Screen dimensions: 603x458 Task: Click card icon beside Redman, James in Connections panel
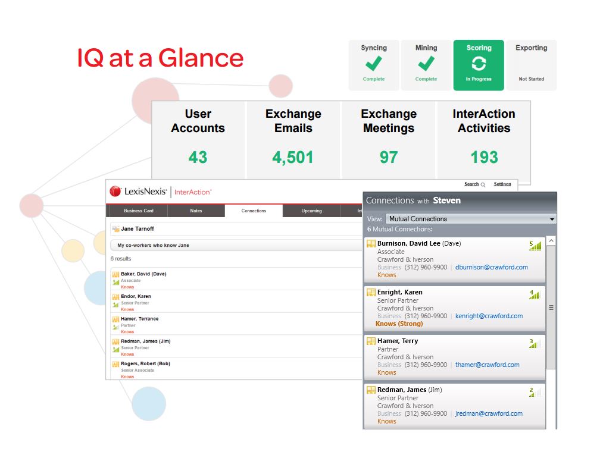[x=371, y=390]
